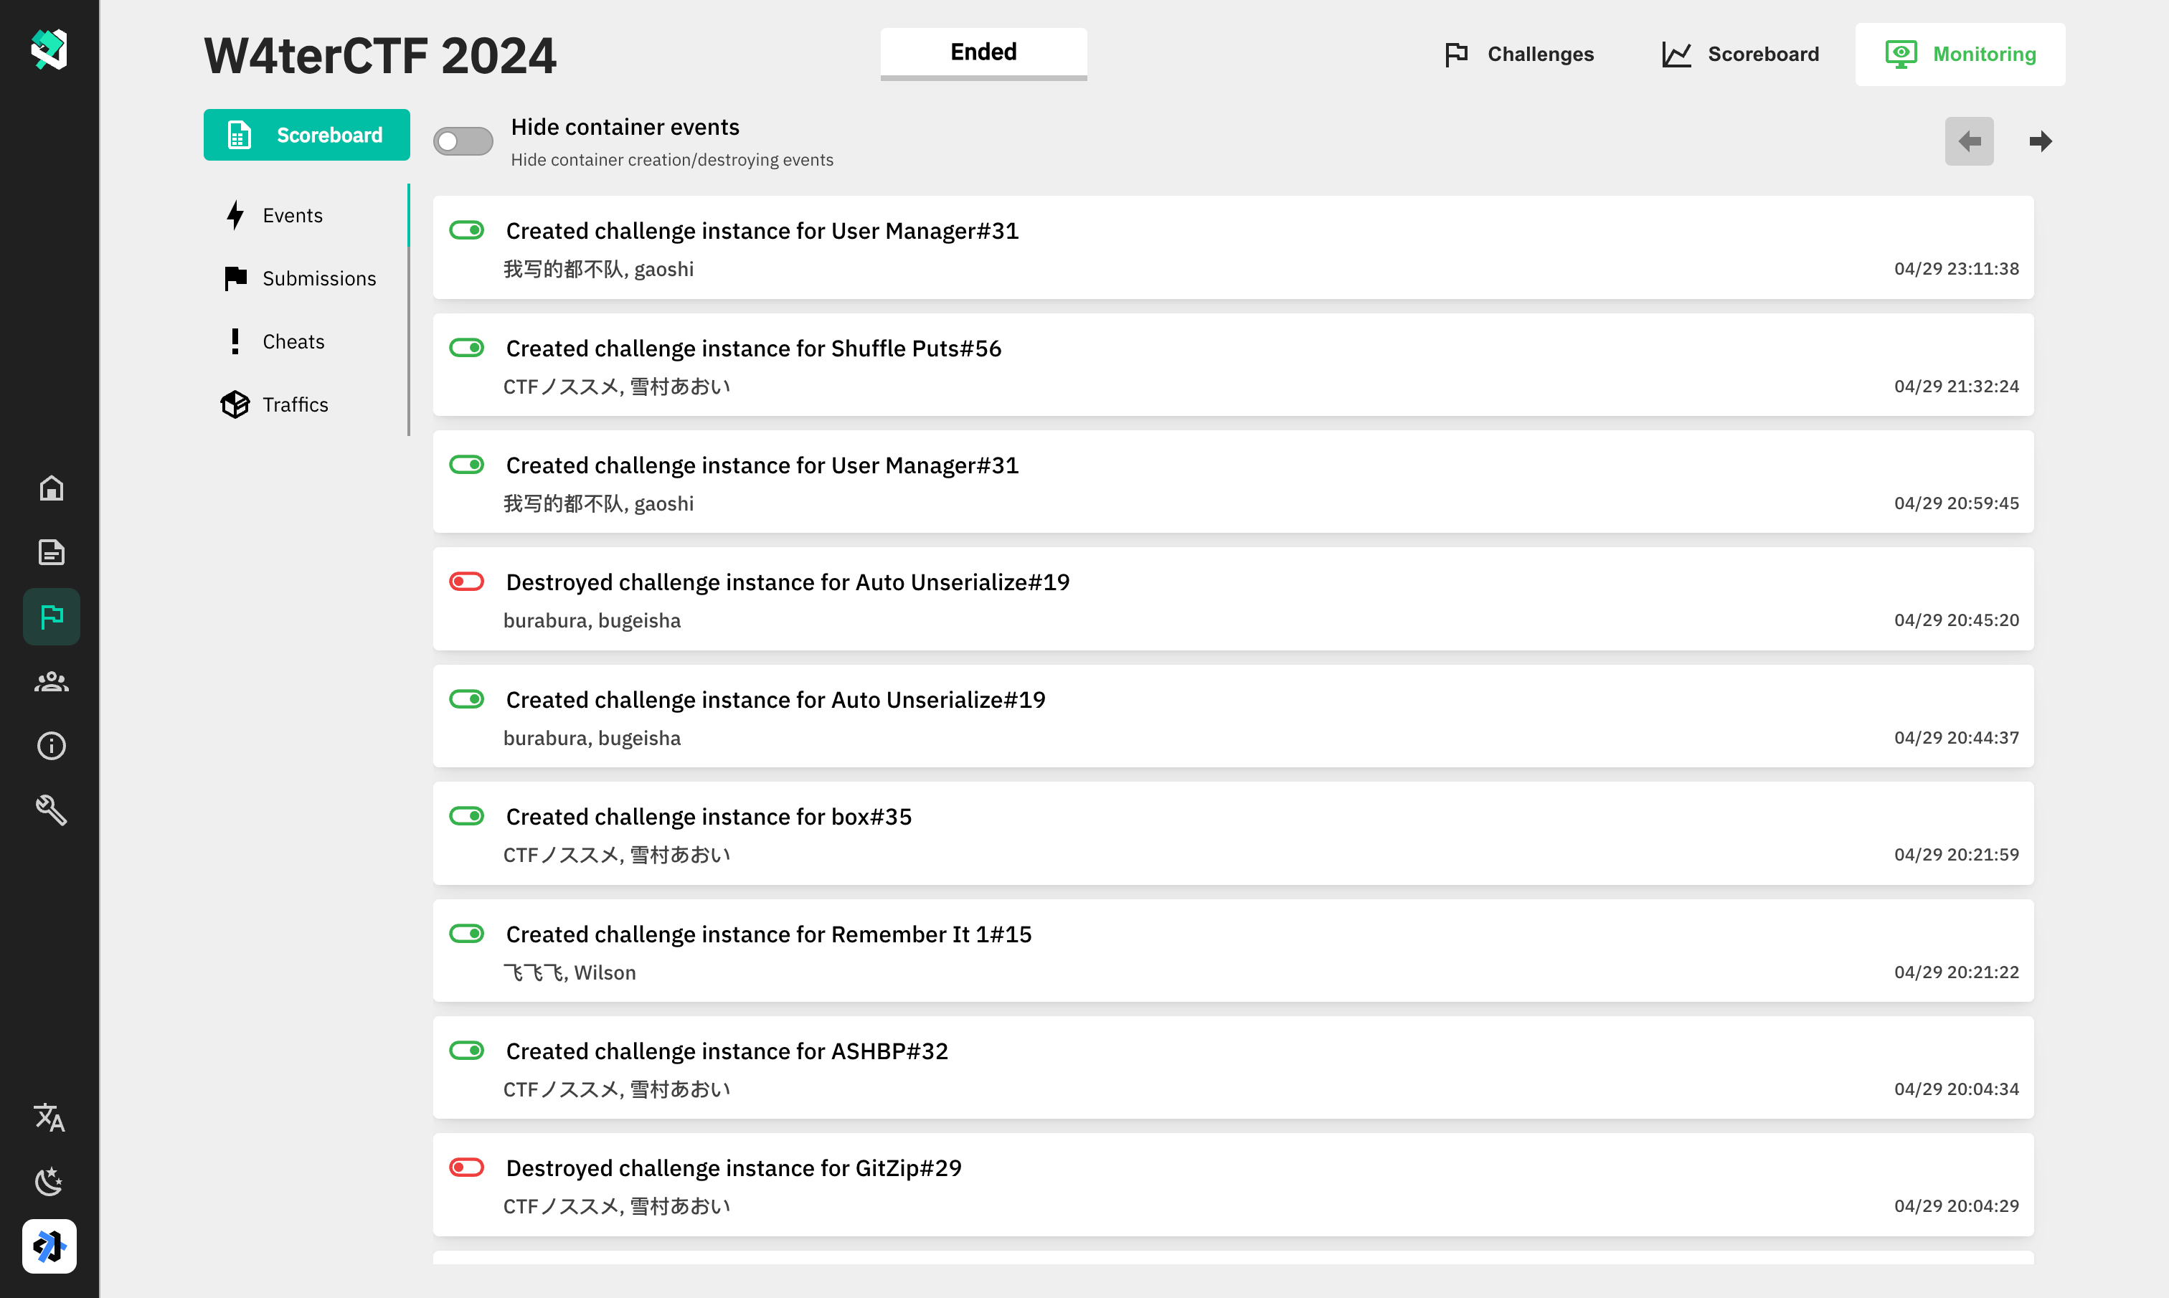Click the Challenges flag icon top bar
This screenshot has height=1298, width=2169.
click(x=1454, y=52)
